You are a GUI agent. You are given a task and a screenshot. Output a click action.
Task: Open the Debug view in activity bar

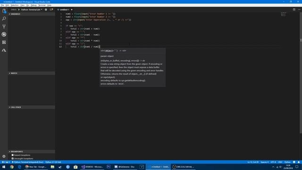(x=4, y=34)
